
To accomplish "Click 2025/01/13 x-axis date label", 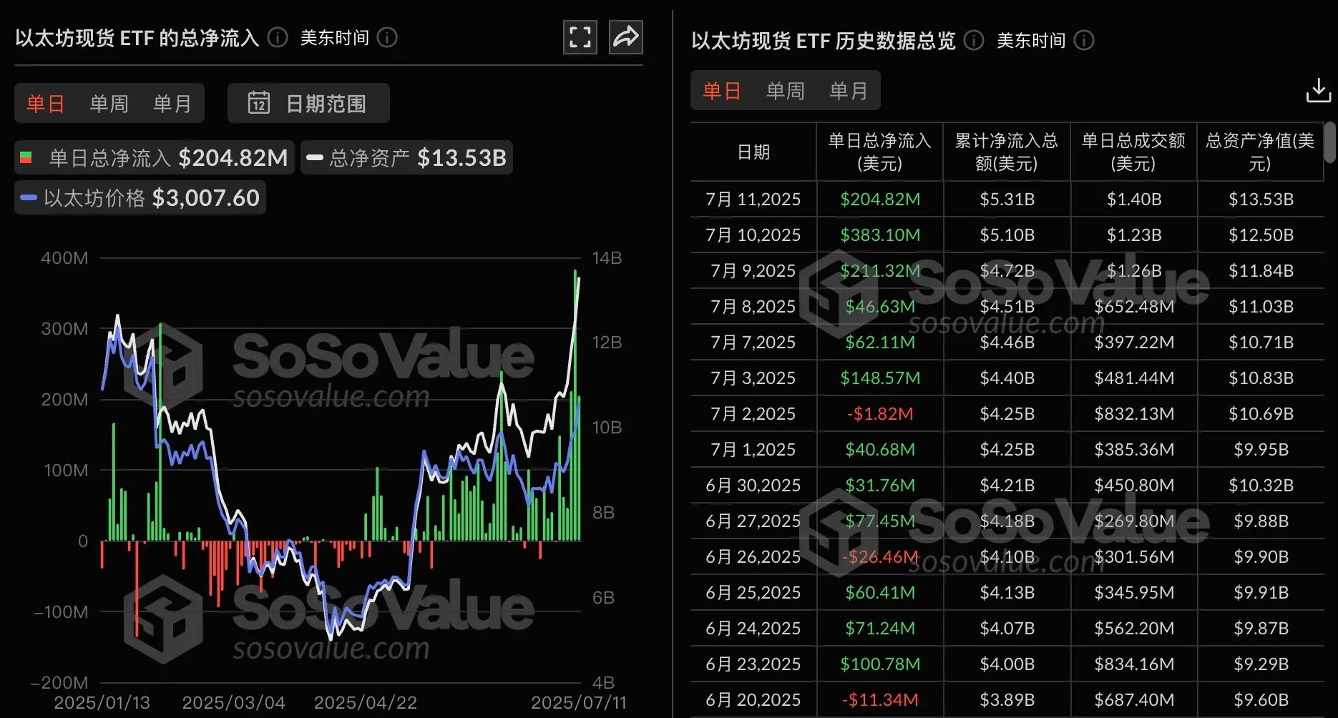I will click(x=102, y=702).
